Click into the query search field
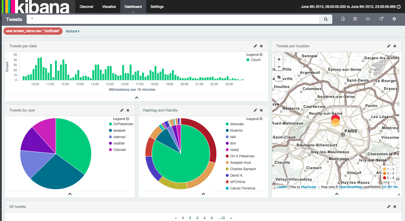This screenshot has width=405, height=221. click(173, 19)
